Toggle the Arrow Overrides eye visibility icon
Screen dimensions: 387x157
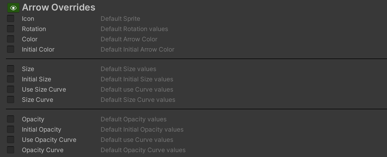(13, 8)
